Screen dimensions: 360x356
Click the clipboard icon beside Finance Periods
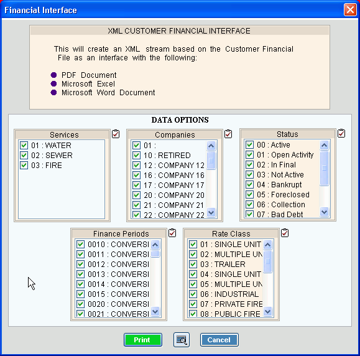[x=172, y=233]
